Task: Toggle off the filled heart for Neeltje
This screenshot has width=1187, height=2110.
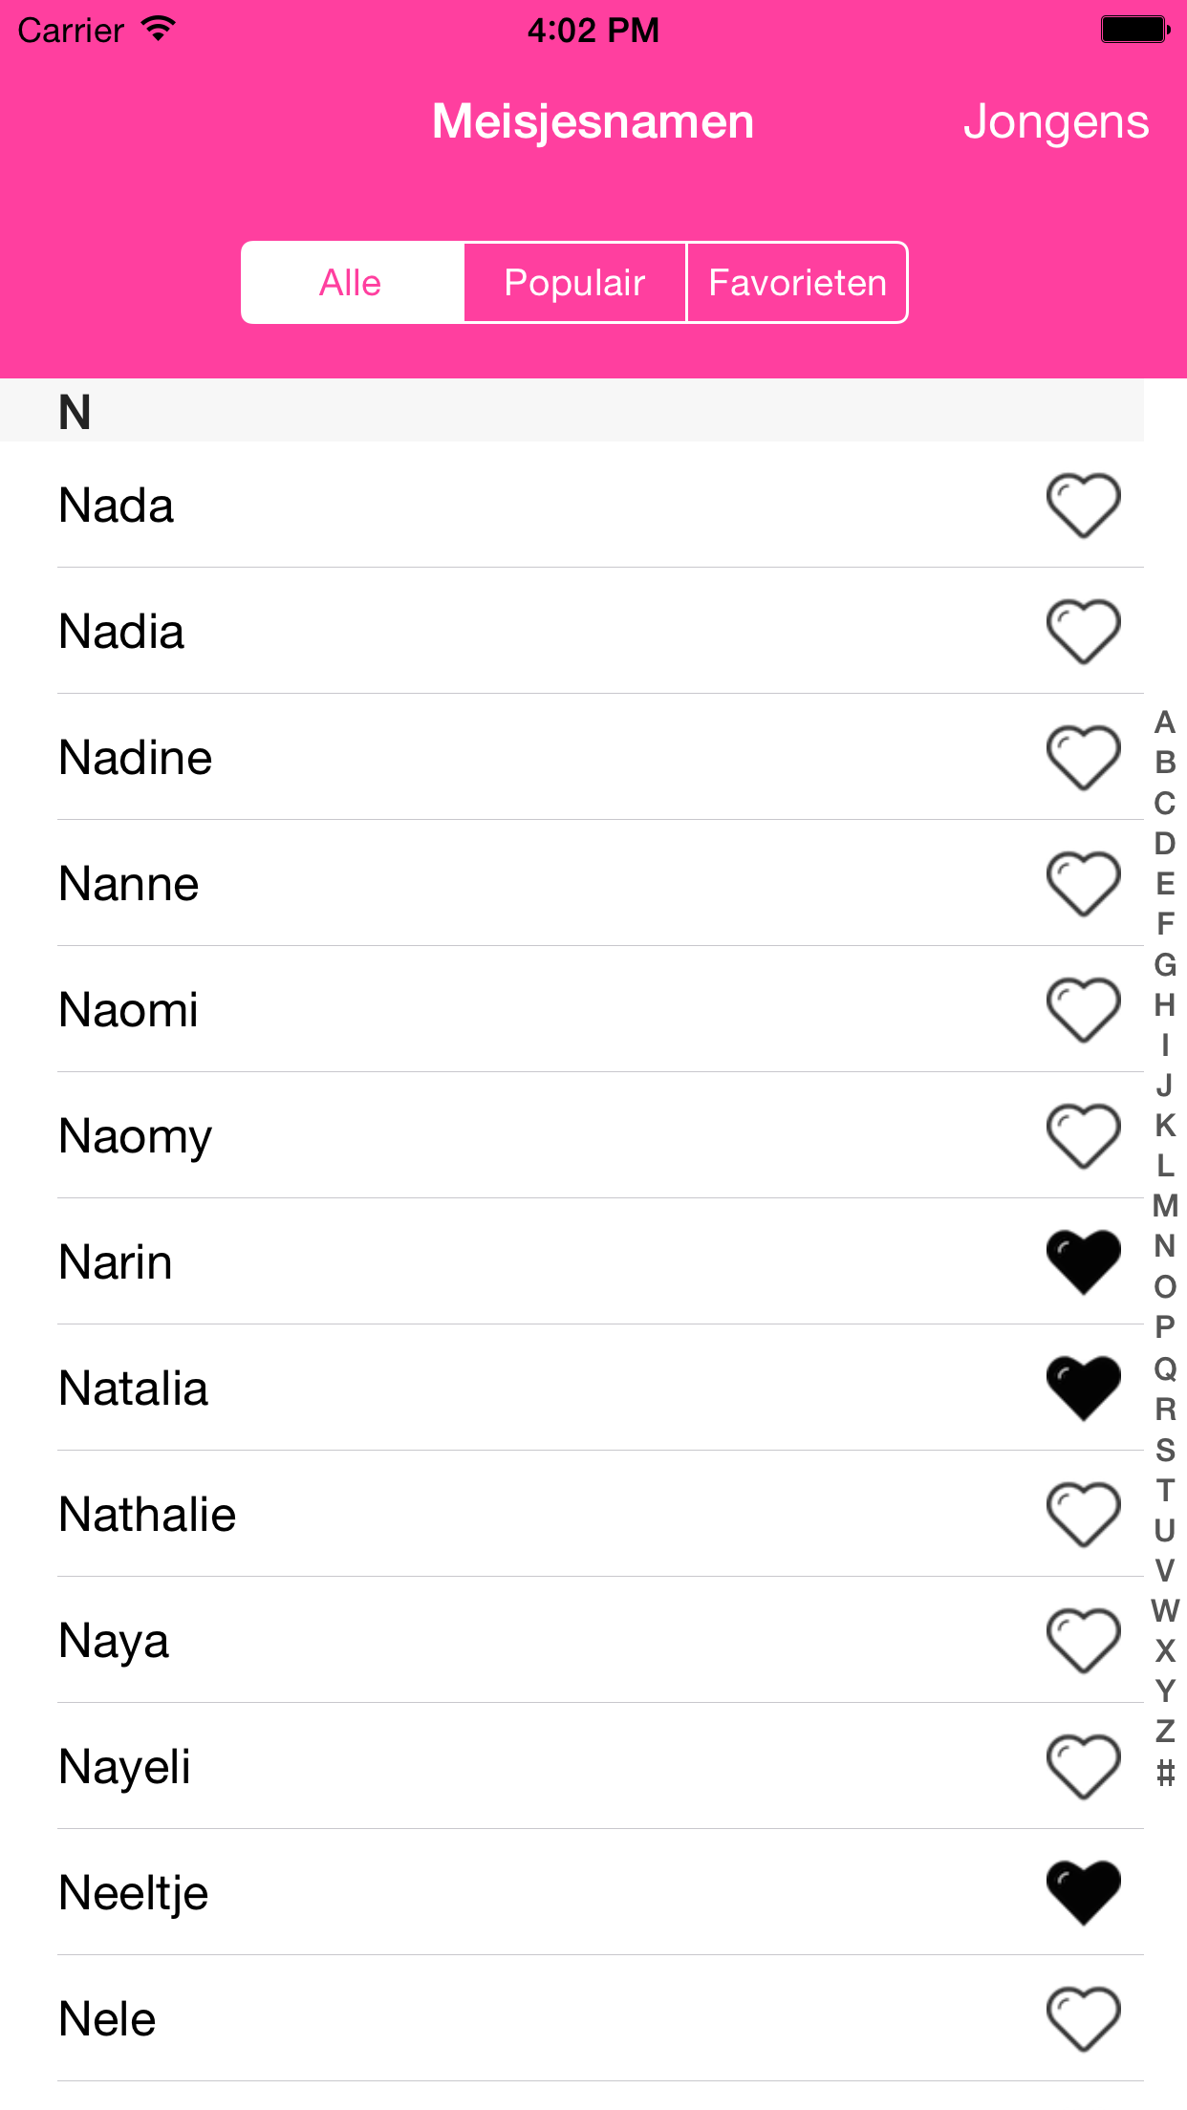Action: (x=1083, y=1893)
